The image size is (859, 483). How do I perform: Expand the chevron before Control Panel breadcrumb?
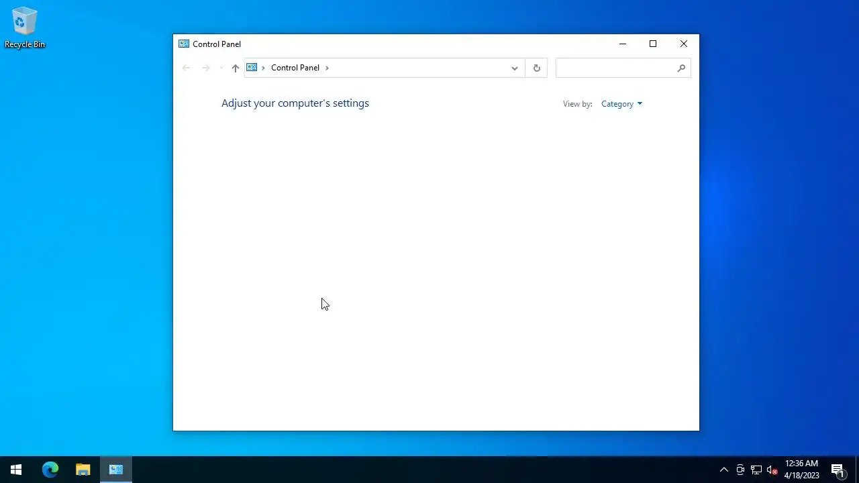click(x=264, y=68)
